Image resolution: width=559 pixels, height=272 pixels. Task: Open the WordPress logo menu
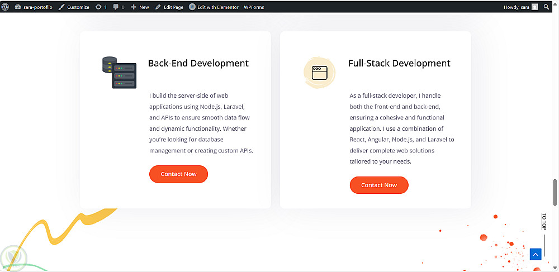6,7
